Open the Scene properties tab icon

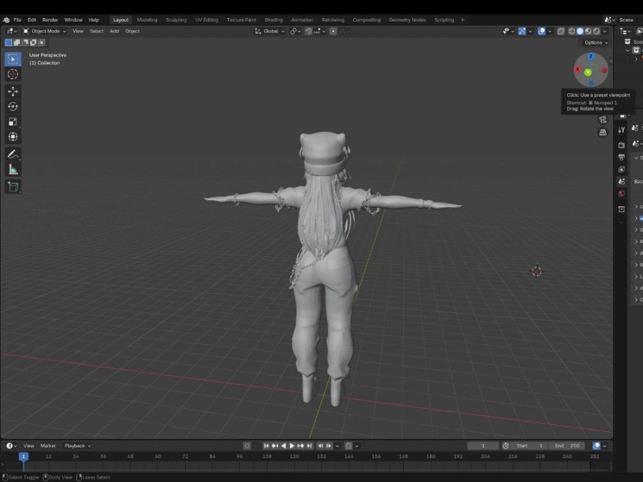[622, 182]
